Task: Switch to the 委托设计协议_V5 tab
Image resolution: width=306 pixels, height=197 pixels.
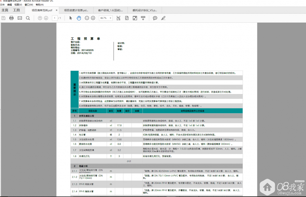Action: pos(144,10)
